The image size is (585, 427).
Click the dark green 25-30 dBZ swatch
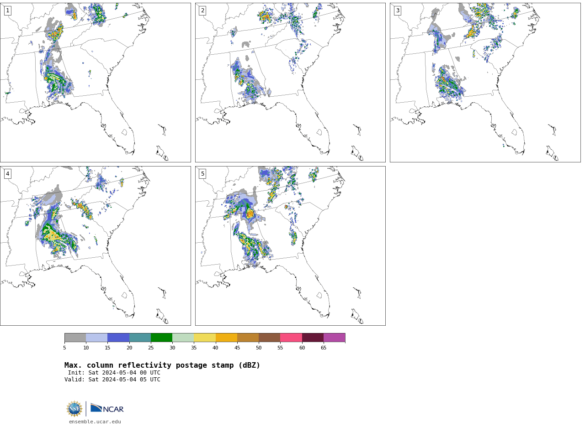point(161,338)
